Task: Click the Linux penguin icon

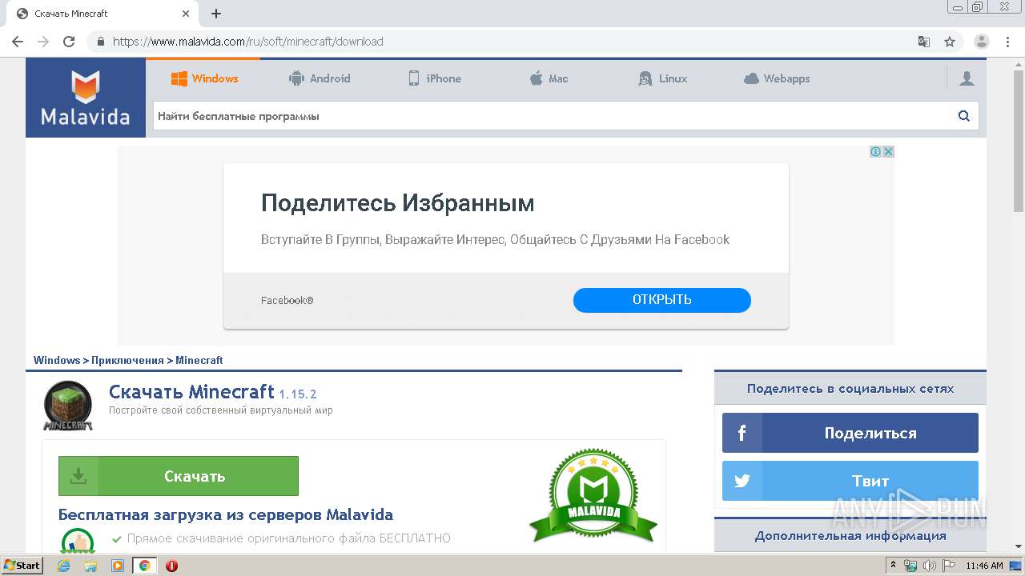Action: pyautogui.click(x=645, y=78)
